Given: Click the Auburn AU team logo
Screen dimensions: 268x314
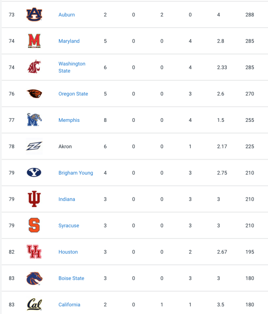Looking at the screenshot, I should click(x=34, y=14).
